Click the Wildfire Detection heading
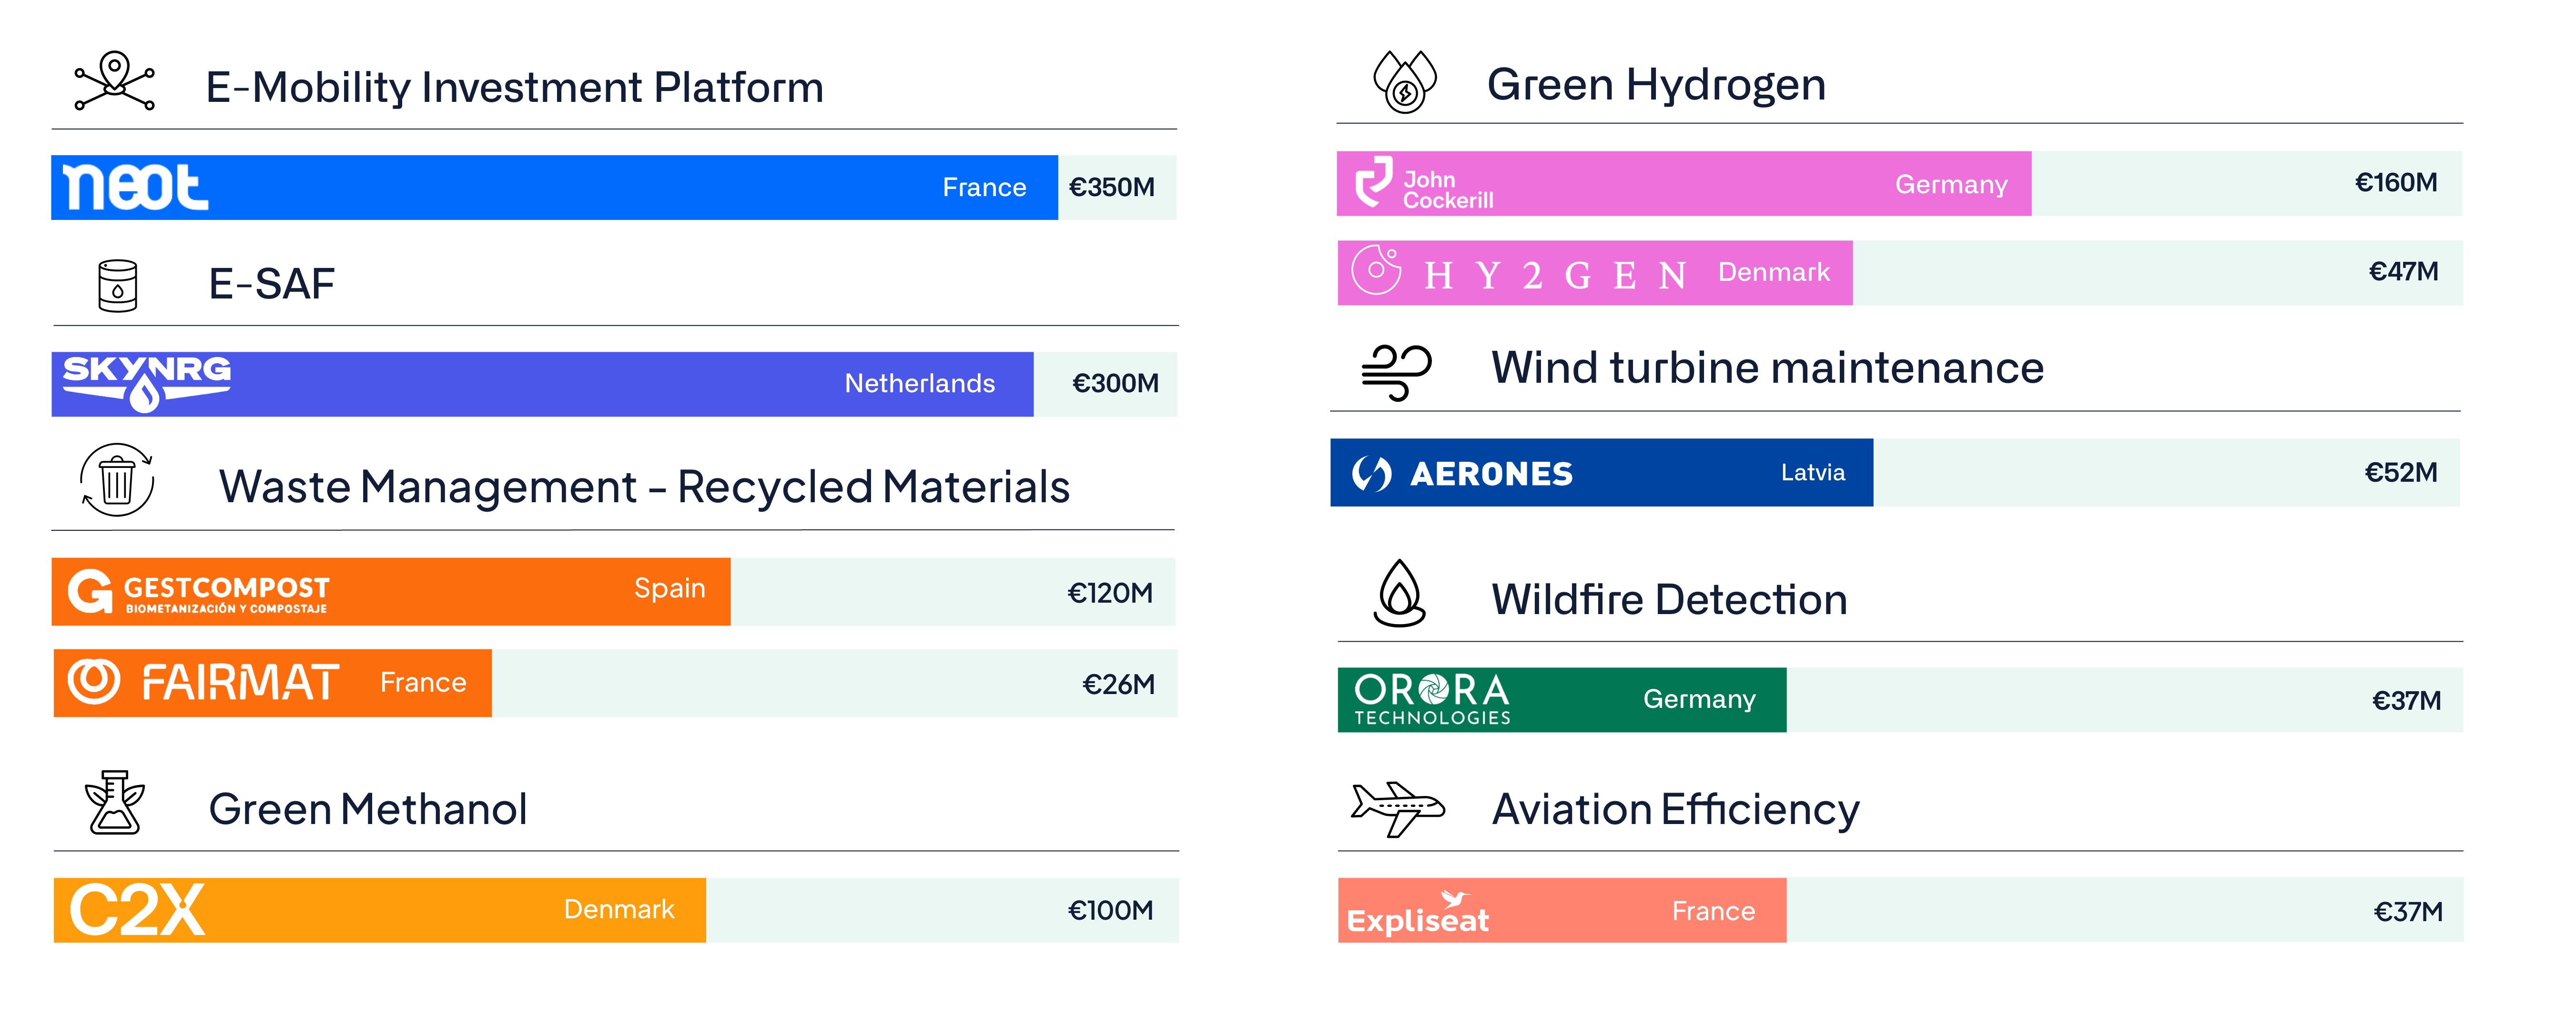Screen dimensions: 2576x1013 (1669, 600)
